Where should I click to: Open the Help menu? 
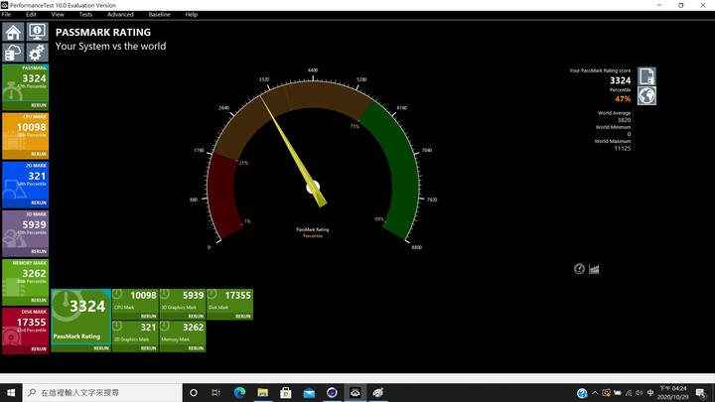(191, 15)
